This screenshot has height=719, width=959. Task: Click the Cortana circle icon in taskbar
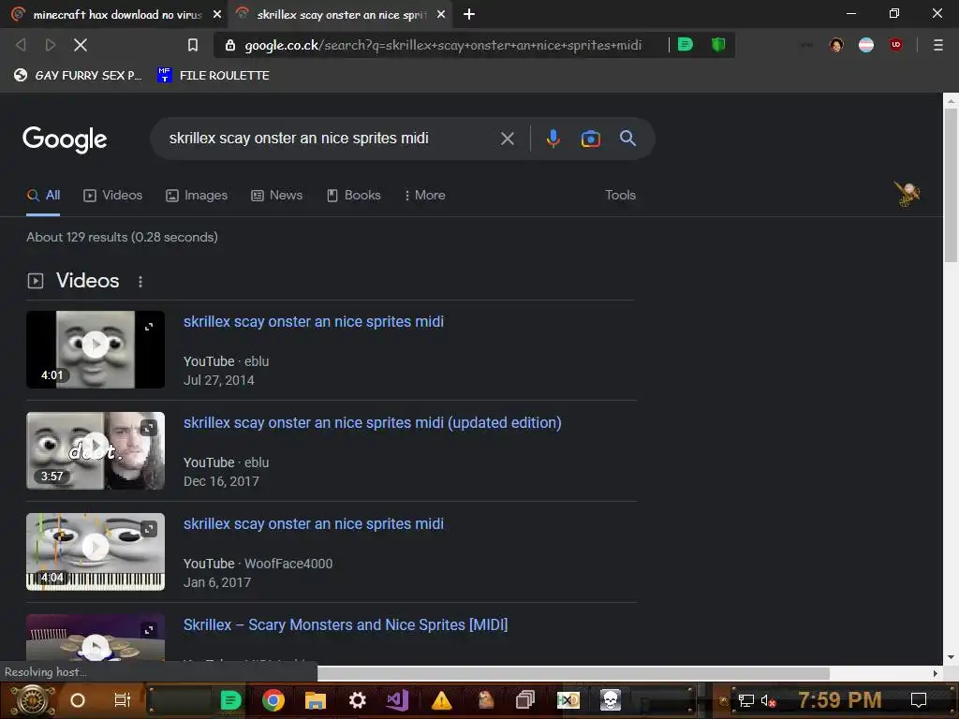tap(78, 700)
